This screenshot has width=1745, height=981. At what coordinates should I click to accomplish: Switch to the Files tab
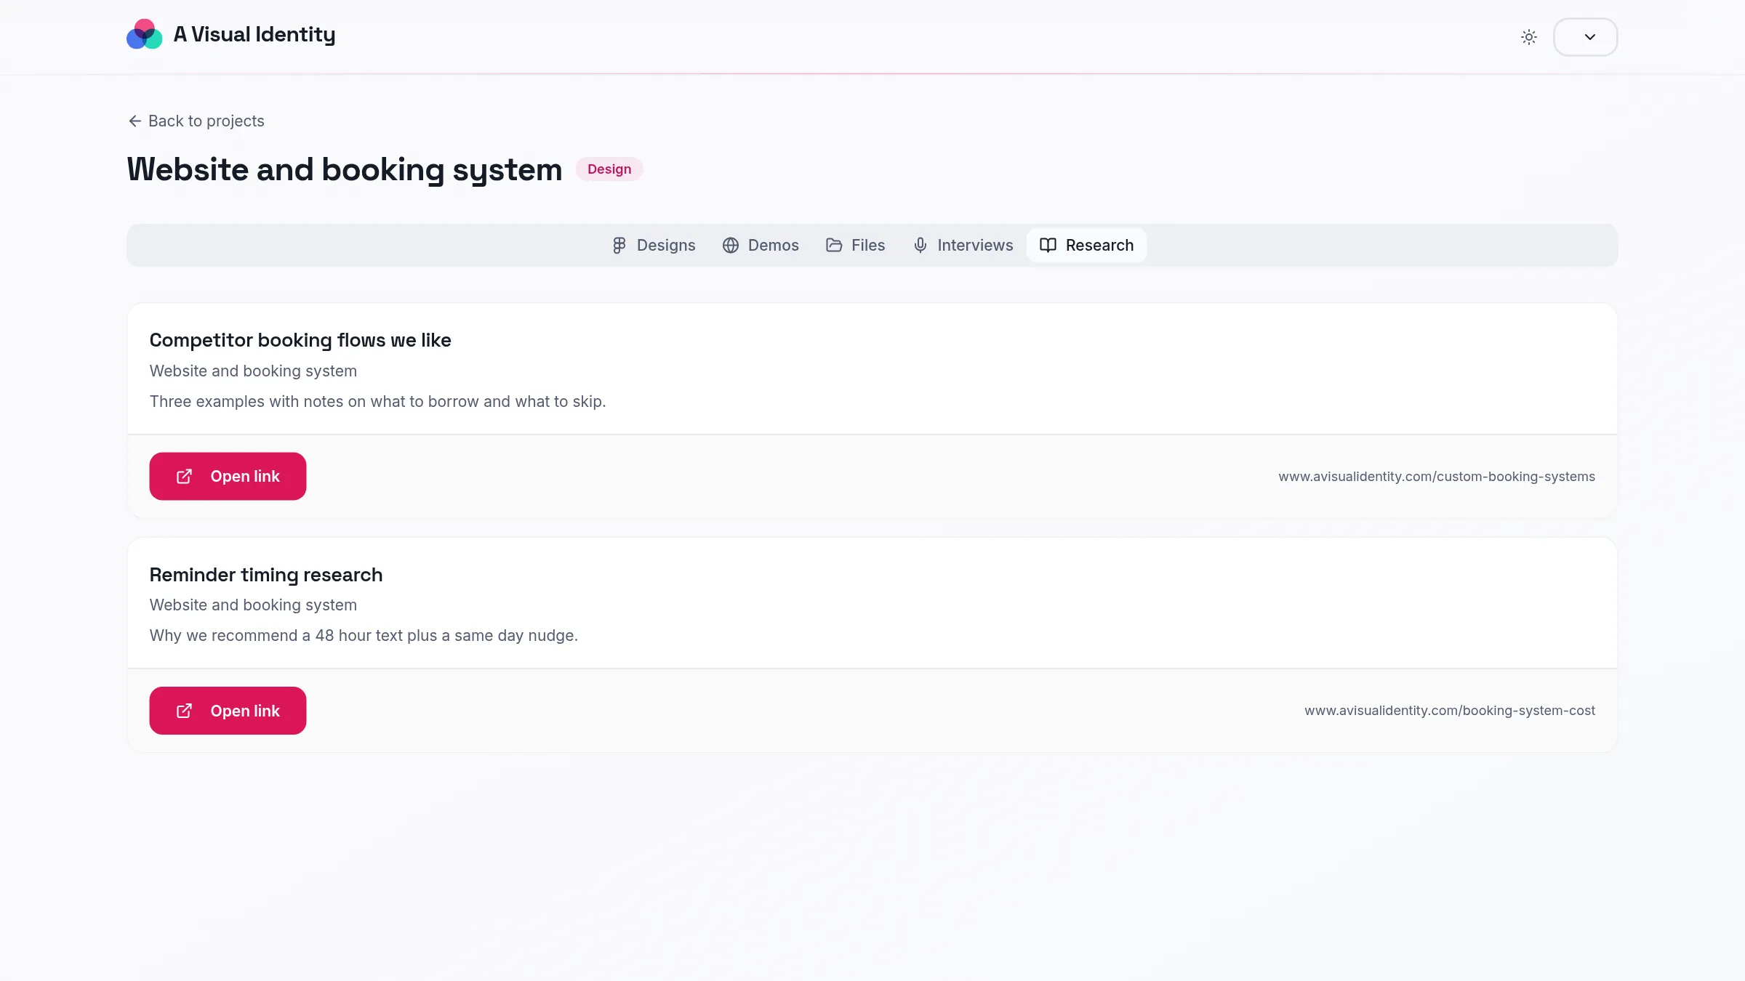pos(855,246)
